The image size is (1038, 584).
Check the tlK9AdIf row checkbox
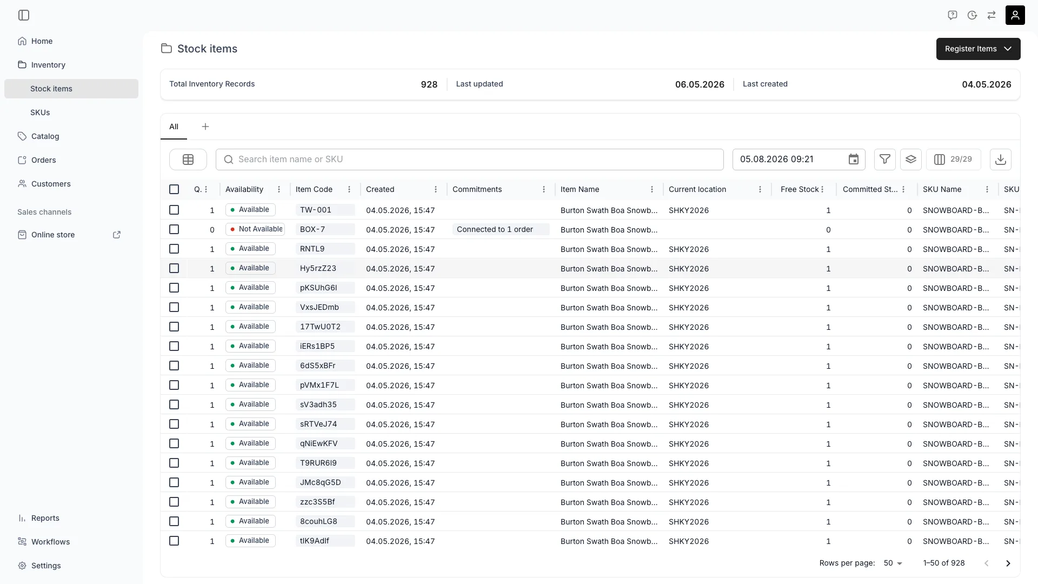pyautogui.click(x=174, y=541)
